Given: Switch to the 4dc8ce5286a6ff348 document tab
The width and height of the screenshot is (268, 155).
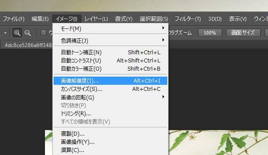Looking at the screenshot, I should click(27, 45).
